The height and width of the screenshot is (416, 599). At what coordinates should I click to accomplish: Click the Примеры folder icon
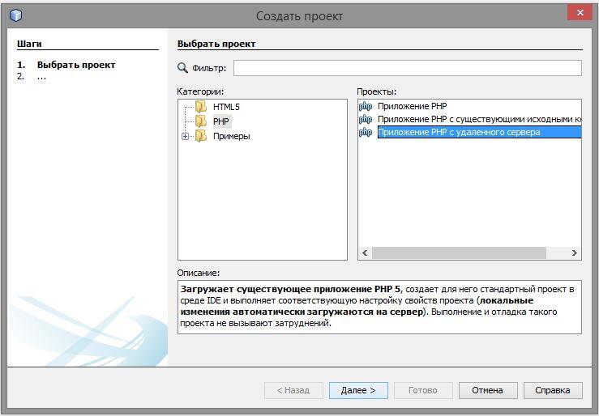201,136
